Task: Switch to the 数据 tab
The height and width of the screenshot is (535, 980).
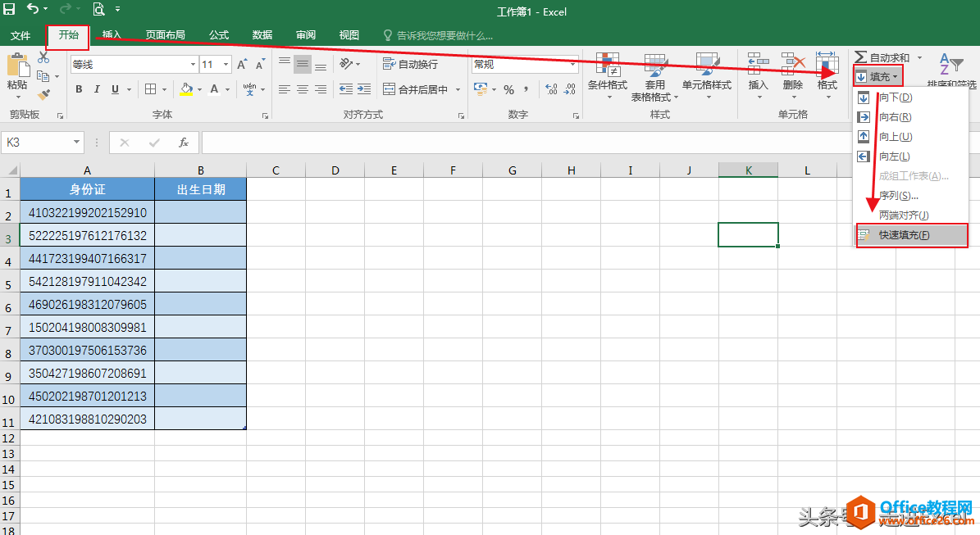Action: (x=262, y=35)
